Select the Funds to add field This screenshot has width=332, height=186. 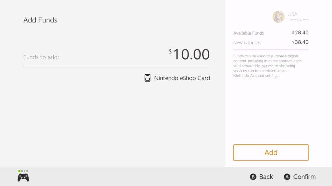[41, 57]
